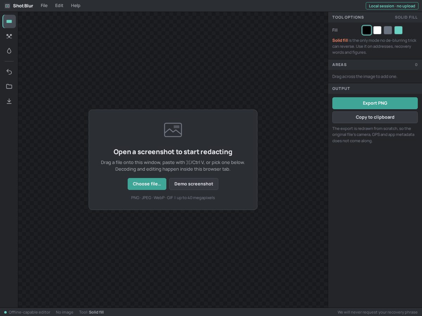
Task: Click the Offline-capable editor status
Action: pyautogui.click(x=27, y=312)
